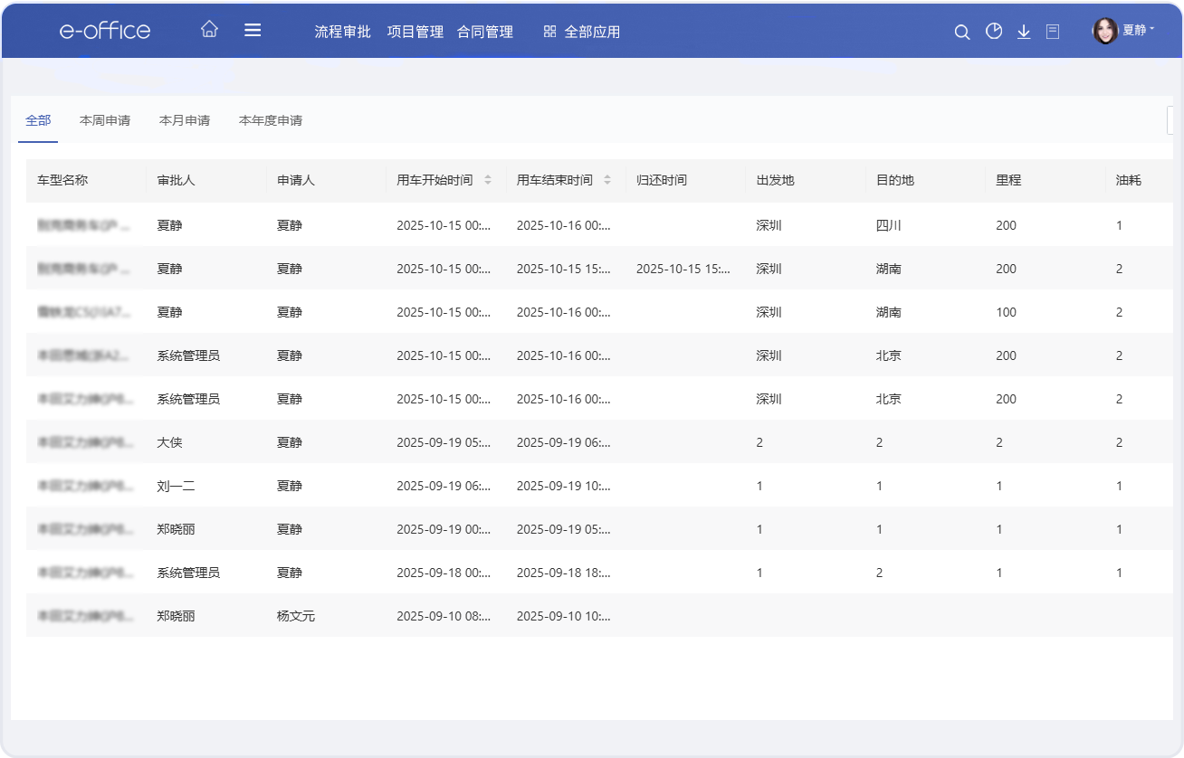Sort by 用车结束时间 column arrows
This screenshot has height=758, width=1184.
607,180
